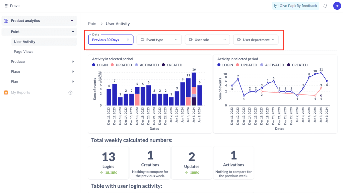Screen dimensions: 343x193
Task: Expand the Produce section arrow
Action: coord(73,62)
